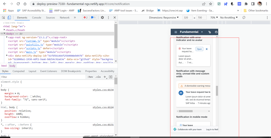Click the blue issues counter badge
The width and height of the screenshot is (271, 138).
[x=93, y=18]
